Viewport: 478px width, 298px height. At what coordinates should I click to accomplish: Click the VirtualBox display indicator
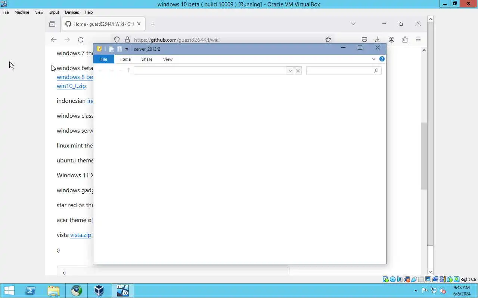(428, 279)
